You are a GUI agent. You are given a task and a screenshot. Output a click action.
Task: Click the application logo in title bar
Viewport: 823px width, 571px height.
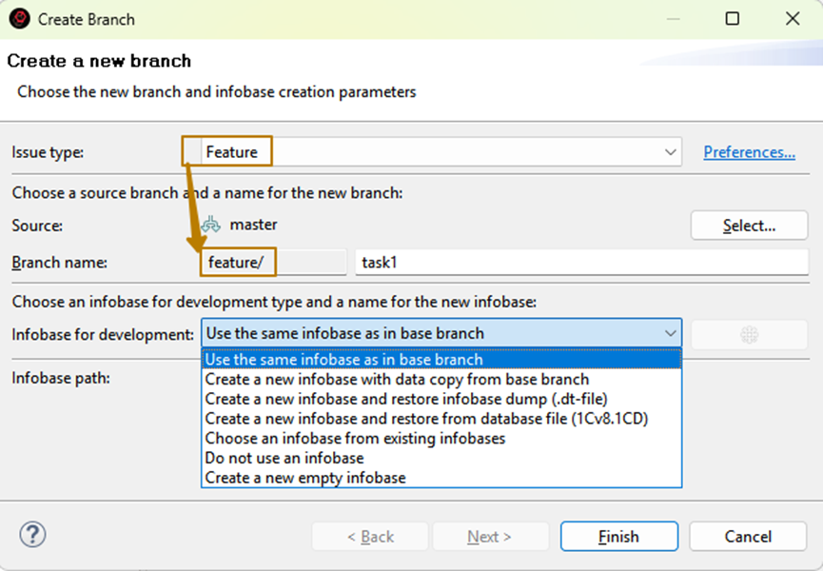click(x=19, y=19)
